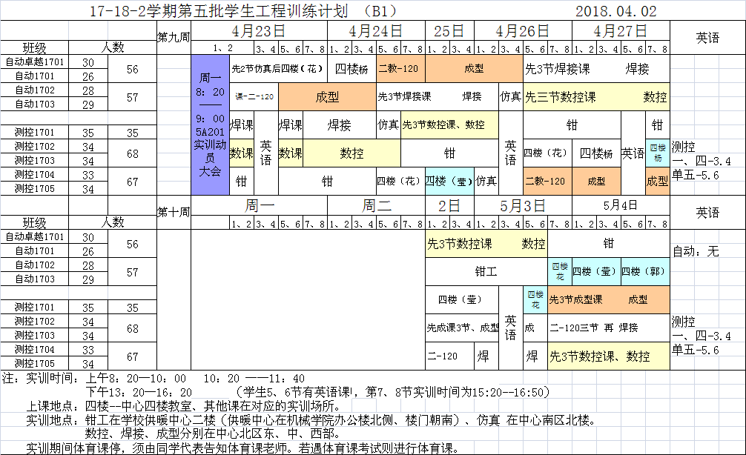This screenshot has height=455, width=746.
Task: Click the orange cell 先3节成型课 成型
Action: [x=609, y=299]
